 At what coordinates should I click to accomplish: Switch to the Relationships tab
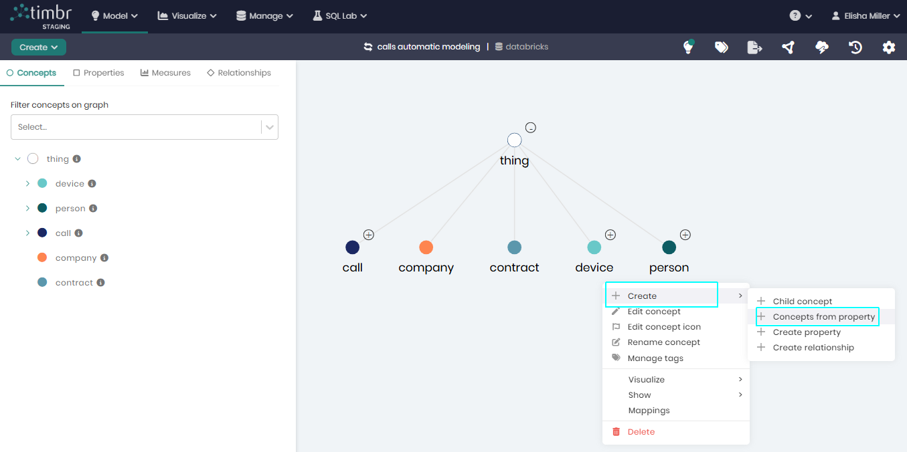pyautogui.click(x=239, y=73)
